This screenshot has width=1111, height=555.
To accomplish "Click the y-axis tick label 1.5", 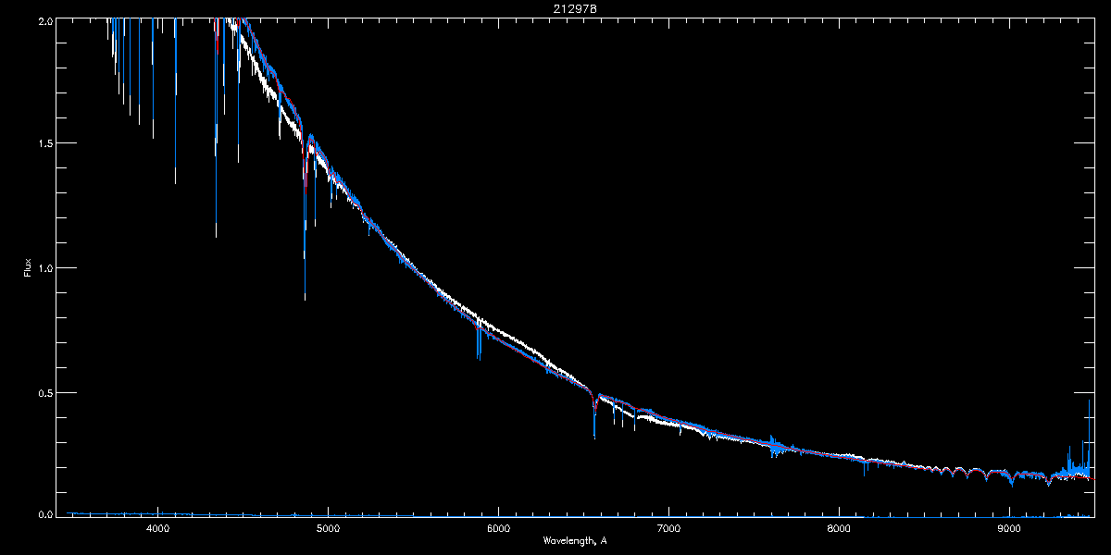I will click(44, 144).
